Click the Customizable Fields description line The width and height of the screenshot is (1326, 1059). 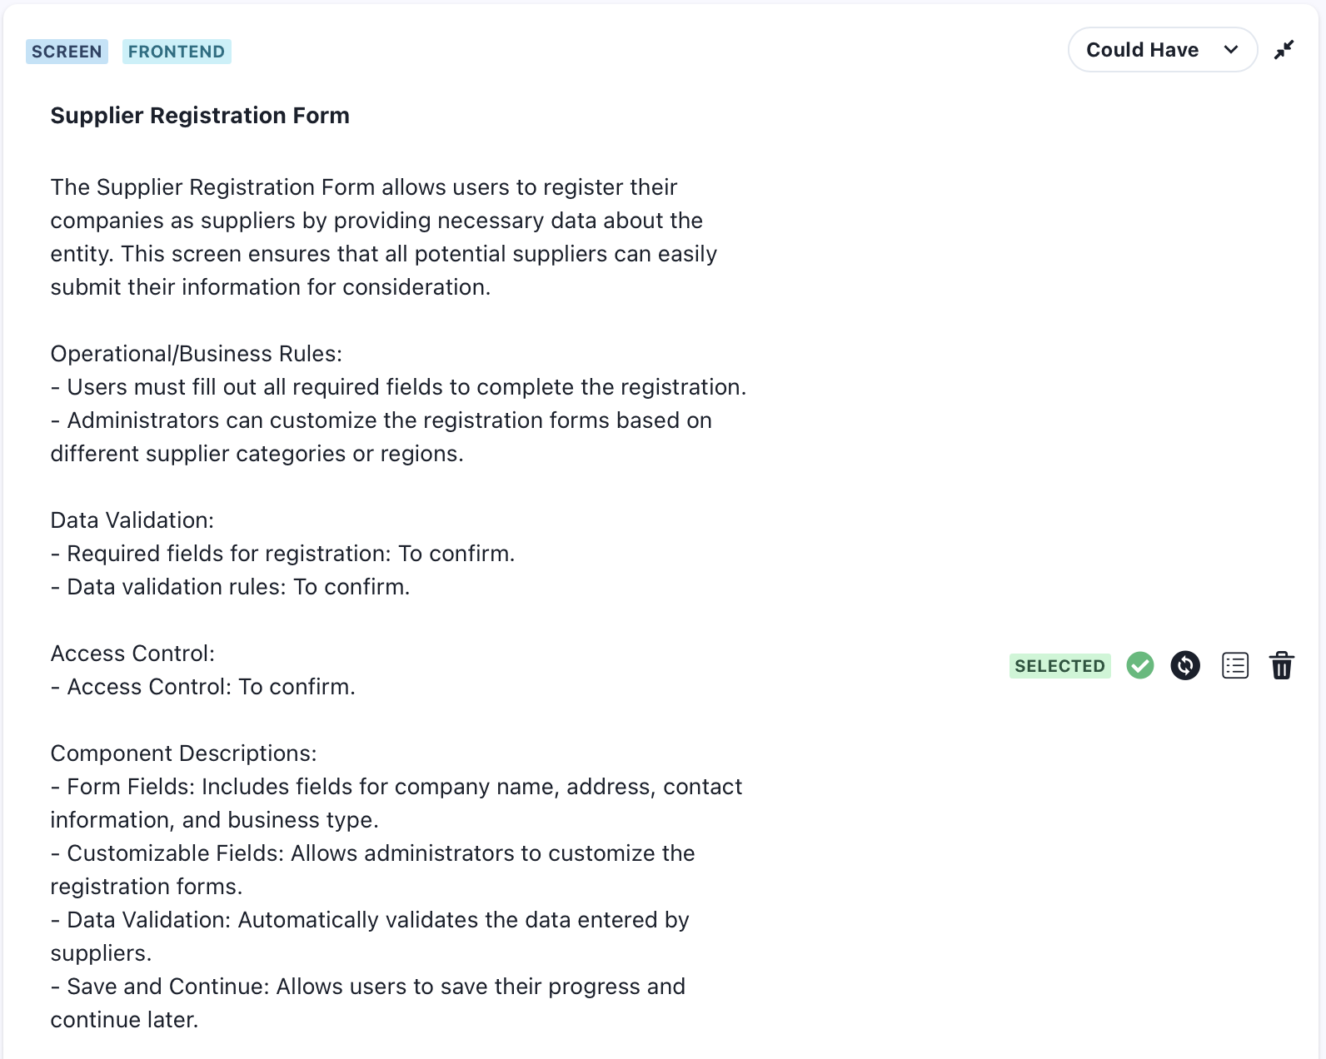(372, 870)
